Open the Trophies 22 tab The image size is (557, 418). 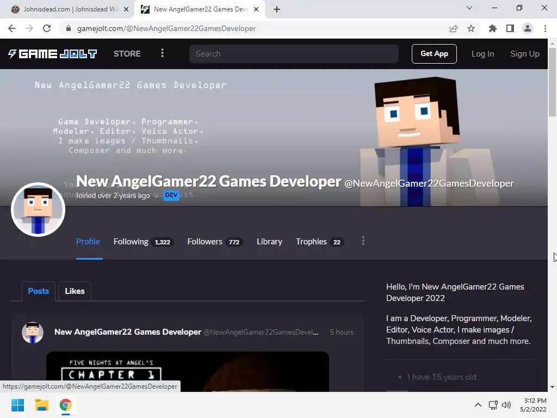[x=319, y=242]
